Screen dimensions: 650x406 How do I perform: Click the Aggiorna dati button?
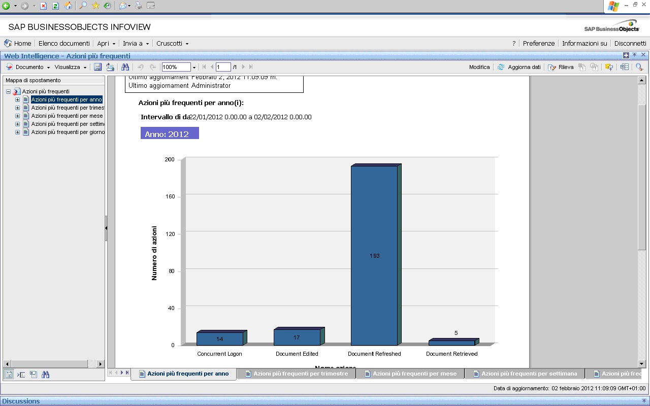(519, 66)
